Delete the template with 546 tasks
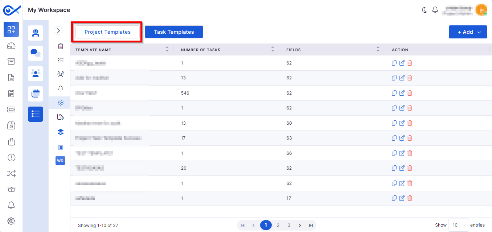 click(x=410, y=93)
